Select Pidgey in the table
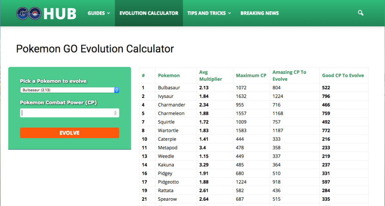 click(x=165, y=173)
